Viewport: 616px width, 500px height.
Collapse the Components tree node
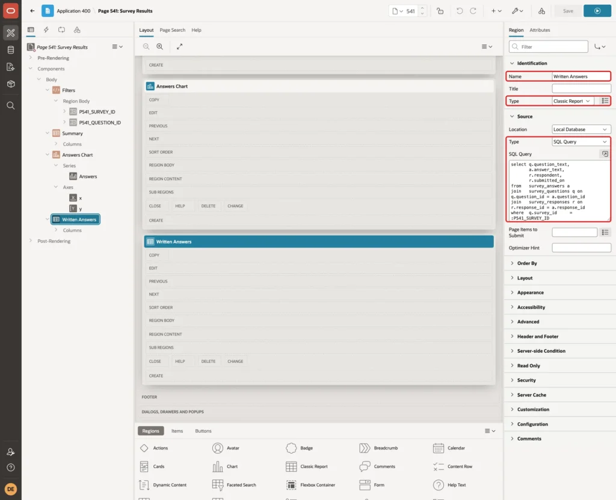point(31,69)
